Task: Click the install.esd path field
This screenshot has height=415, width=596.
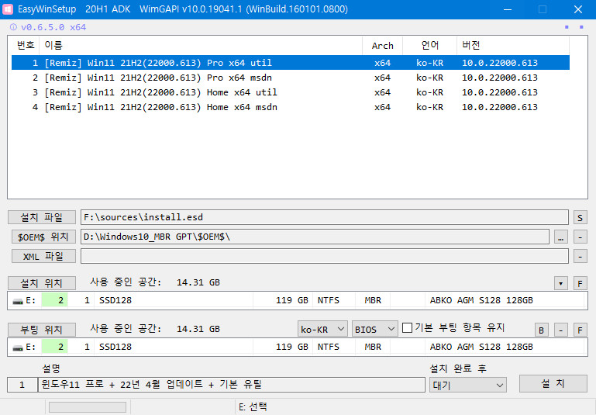Action: [x=325, y=217]
